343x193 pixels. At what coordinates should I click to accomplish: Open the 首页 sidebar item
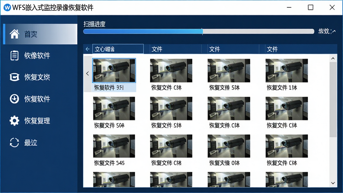(x=40, y=34)
